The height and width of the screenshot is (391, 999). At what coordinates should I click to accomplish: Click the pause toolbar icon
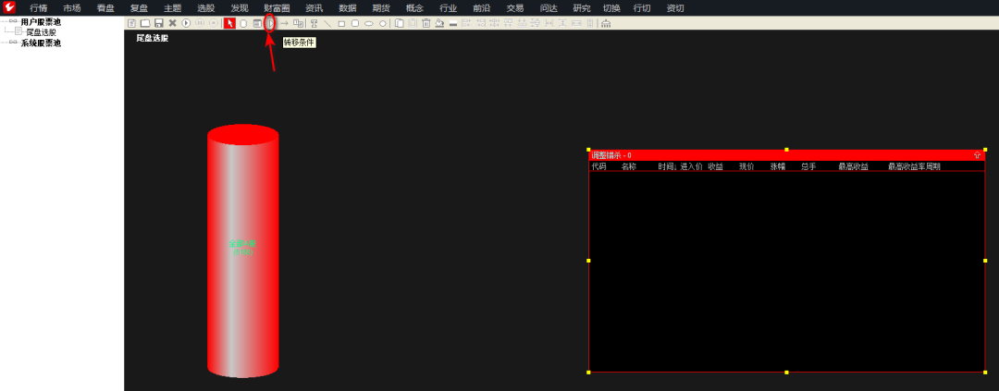(200, 23)
